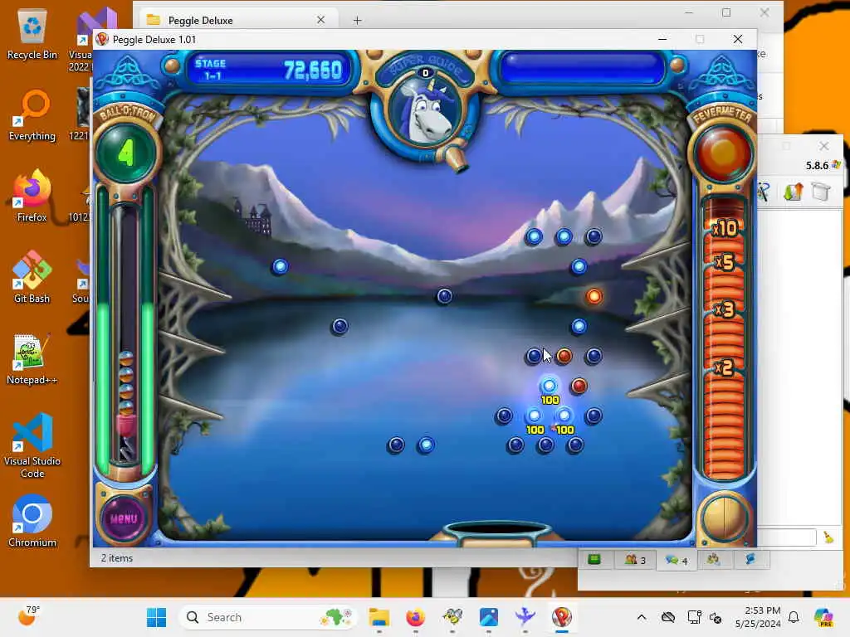Open the Windows Start menu

click(x=157, y=617)
